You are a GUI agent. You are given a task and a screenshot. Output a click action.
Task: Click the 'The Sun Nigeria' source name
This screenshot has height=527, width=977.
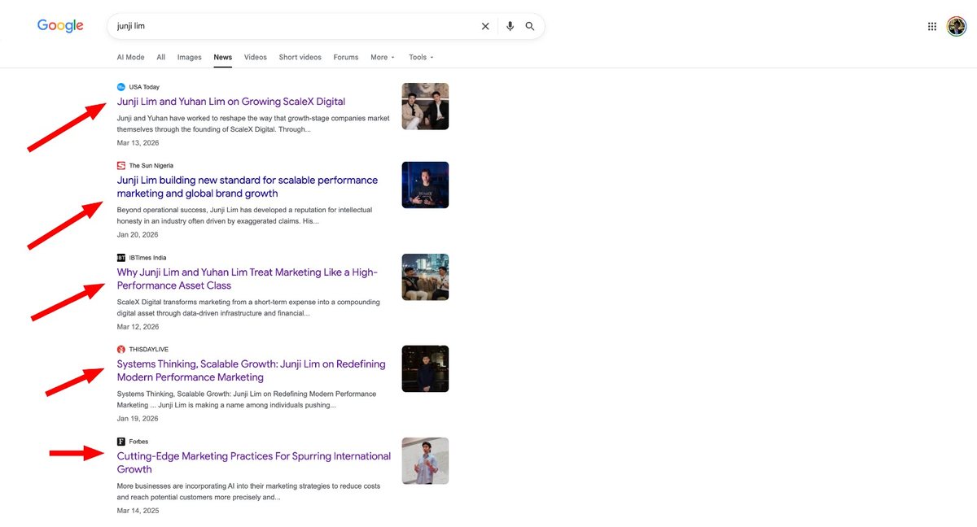pyautogui.click(x=151, y=166)
